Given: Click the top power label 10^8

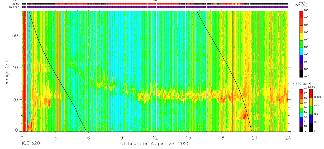Looking at the screenshot, I should pyautogui.click(x=306, y=10).
